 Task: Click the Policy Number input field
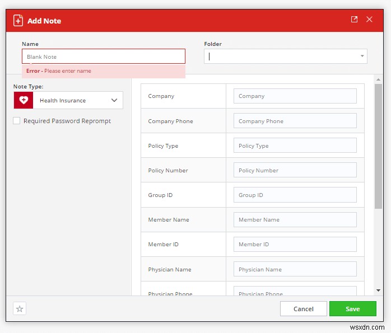pos(295,170)
